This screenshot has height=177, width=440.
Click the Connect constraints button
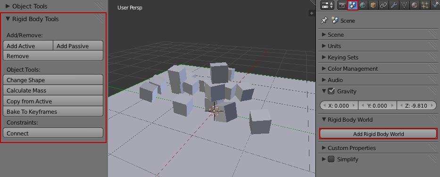(53, 133)
